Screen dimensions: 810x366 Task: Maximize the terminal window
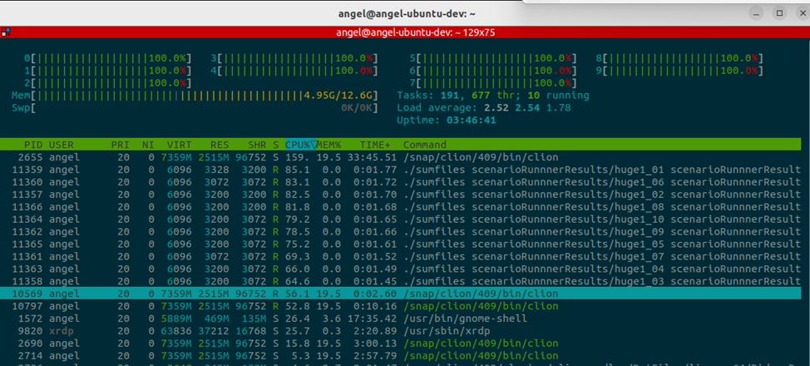tap(779, 13)
